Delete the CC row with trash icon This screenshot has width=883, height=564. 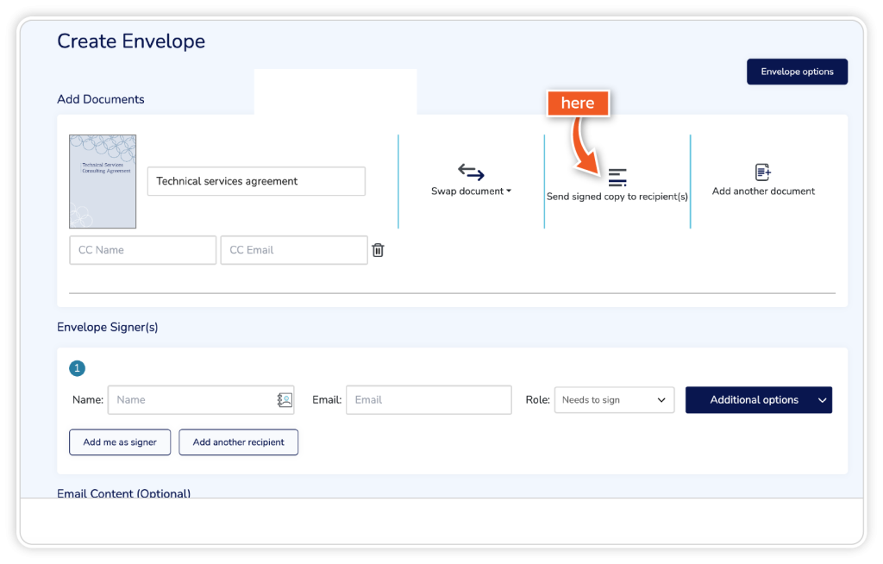click(x=378, y=250)
